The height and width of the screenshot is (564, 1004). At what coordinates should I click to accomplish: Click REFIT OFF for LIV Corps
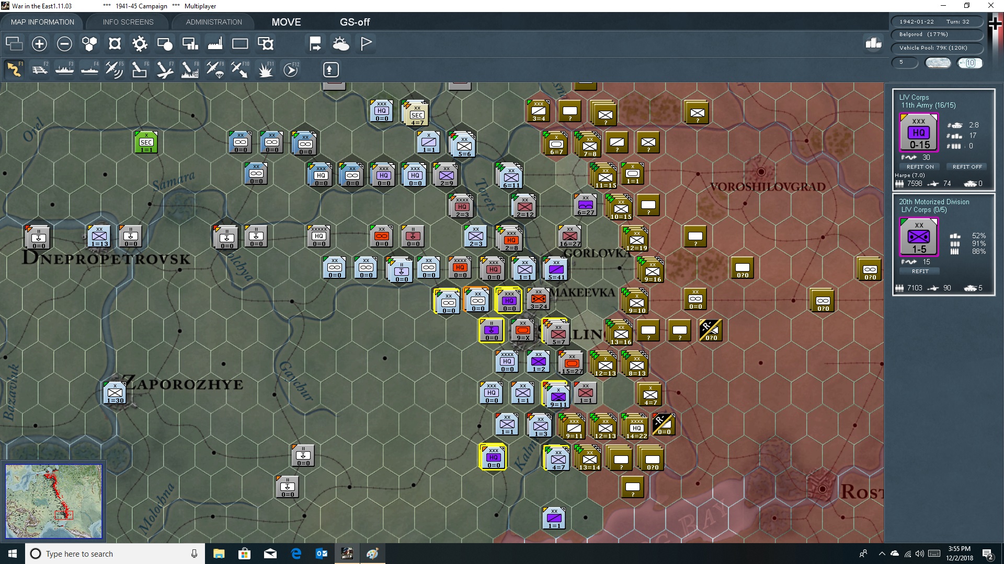point(967,167)
